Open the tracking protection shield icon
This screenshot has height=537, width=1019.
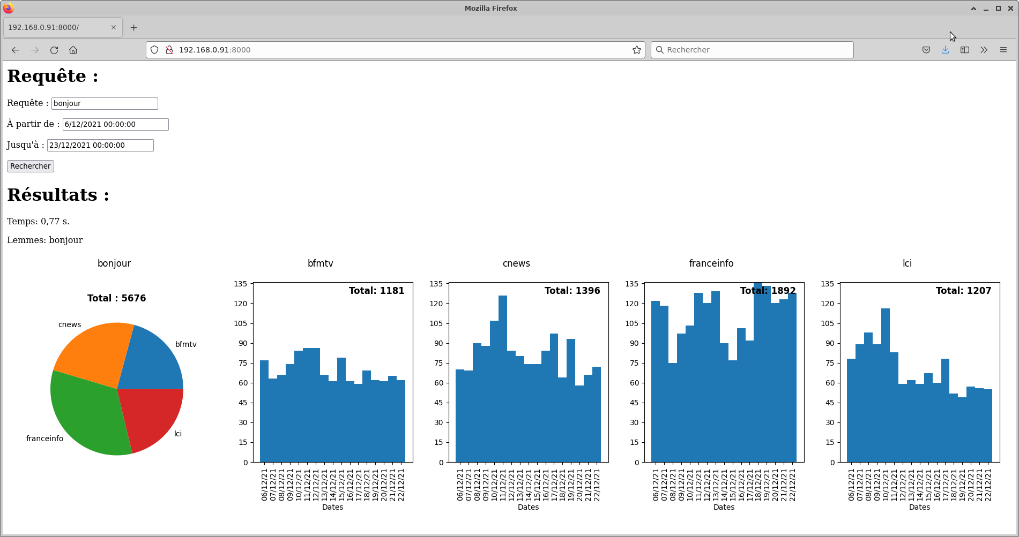point(154,50)
